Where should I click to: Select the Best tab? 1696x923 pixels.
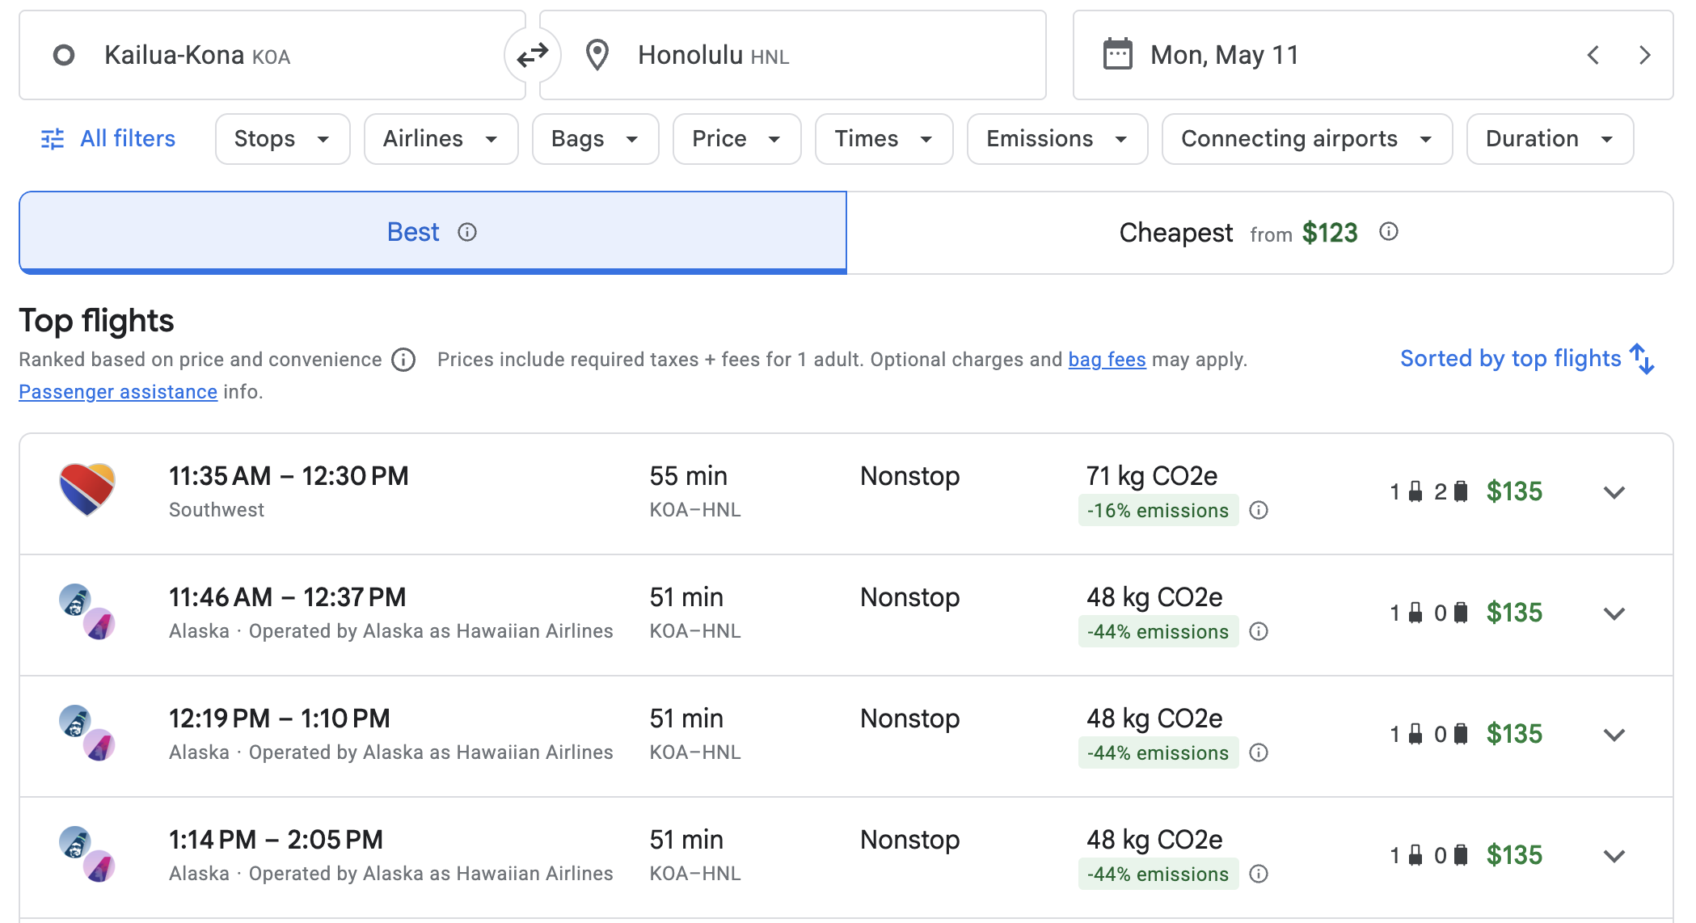pyautogui.click(x=432, y=233)
